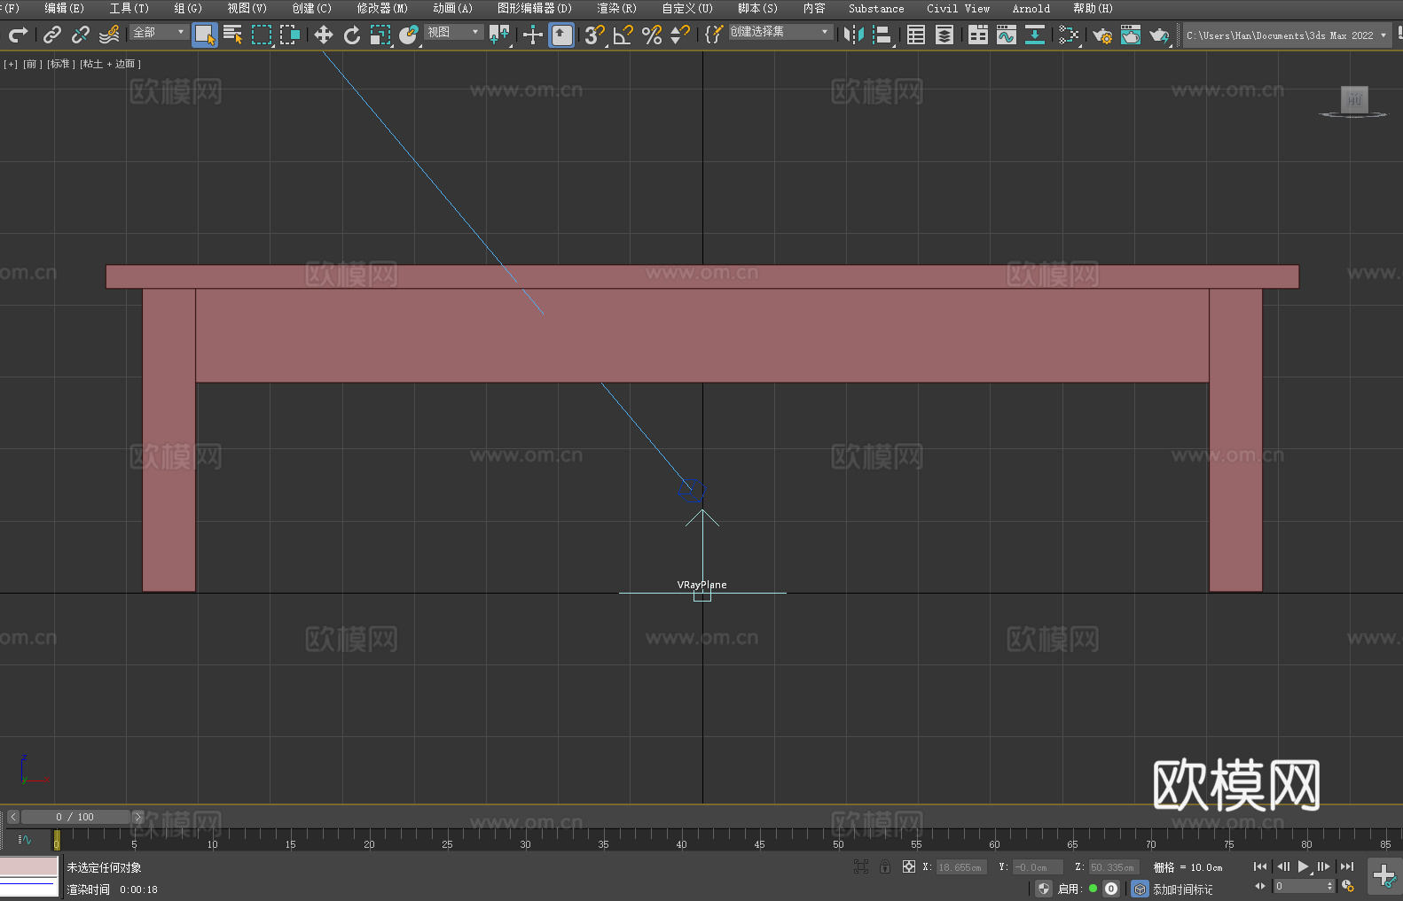The image size is (1403, 901).
Task: Select the Uniform Scale tool
Action: coord(380,35)
